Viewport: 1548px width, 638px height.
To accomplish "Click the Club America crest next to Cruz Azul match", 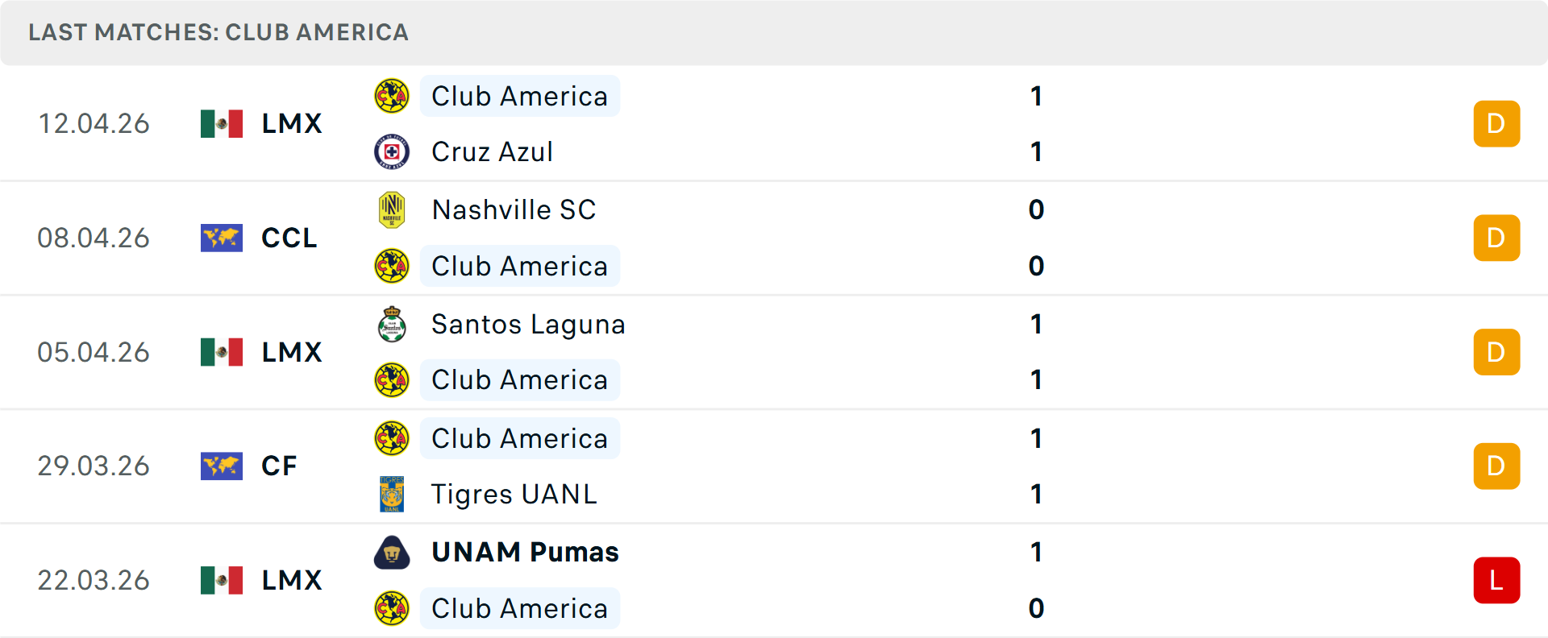I will (x=392, y=95).
